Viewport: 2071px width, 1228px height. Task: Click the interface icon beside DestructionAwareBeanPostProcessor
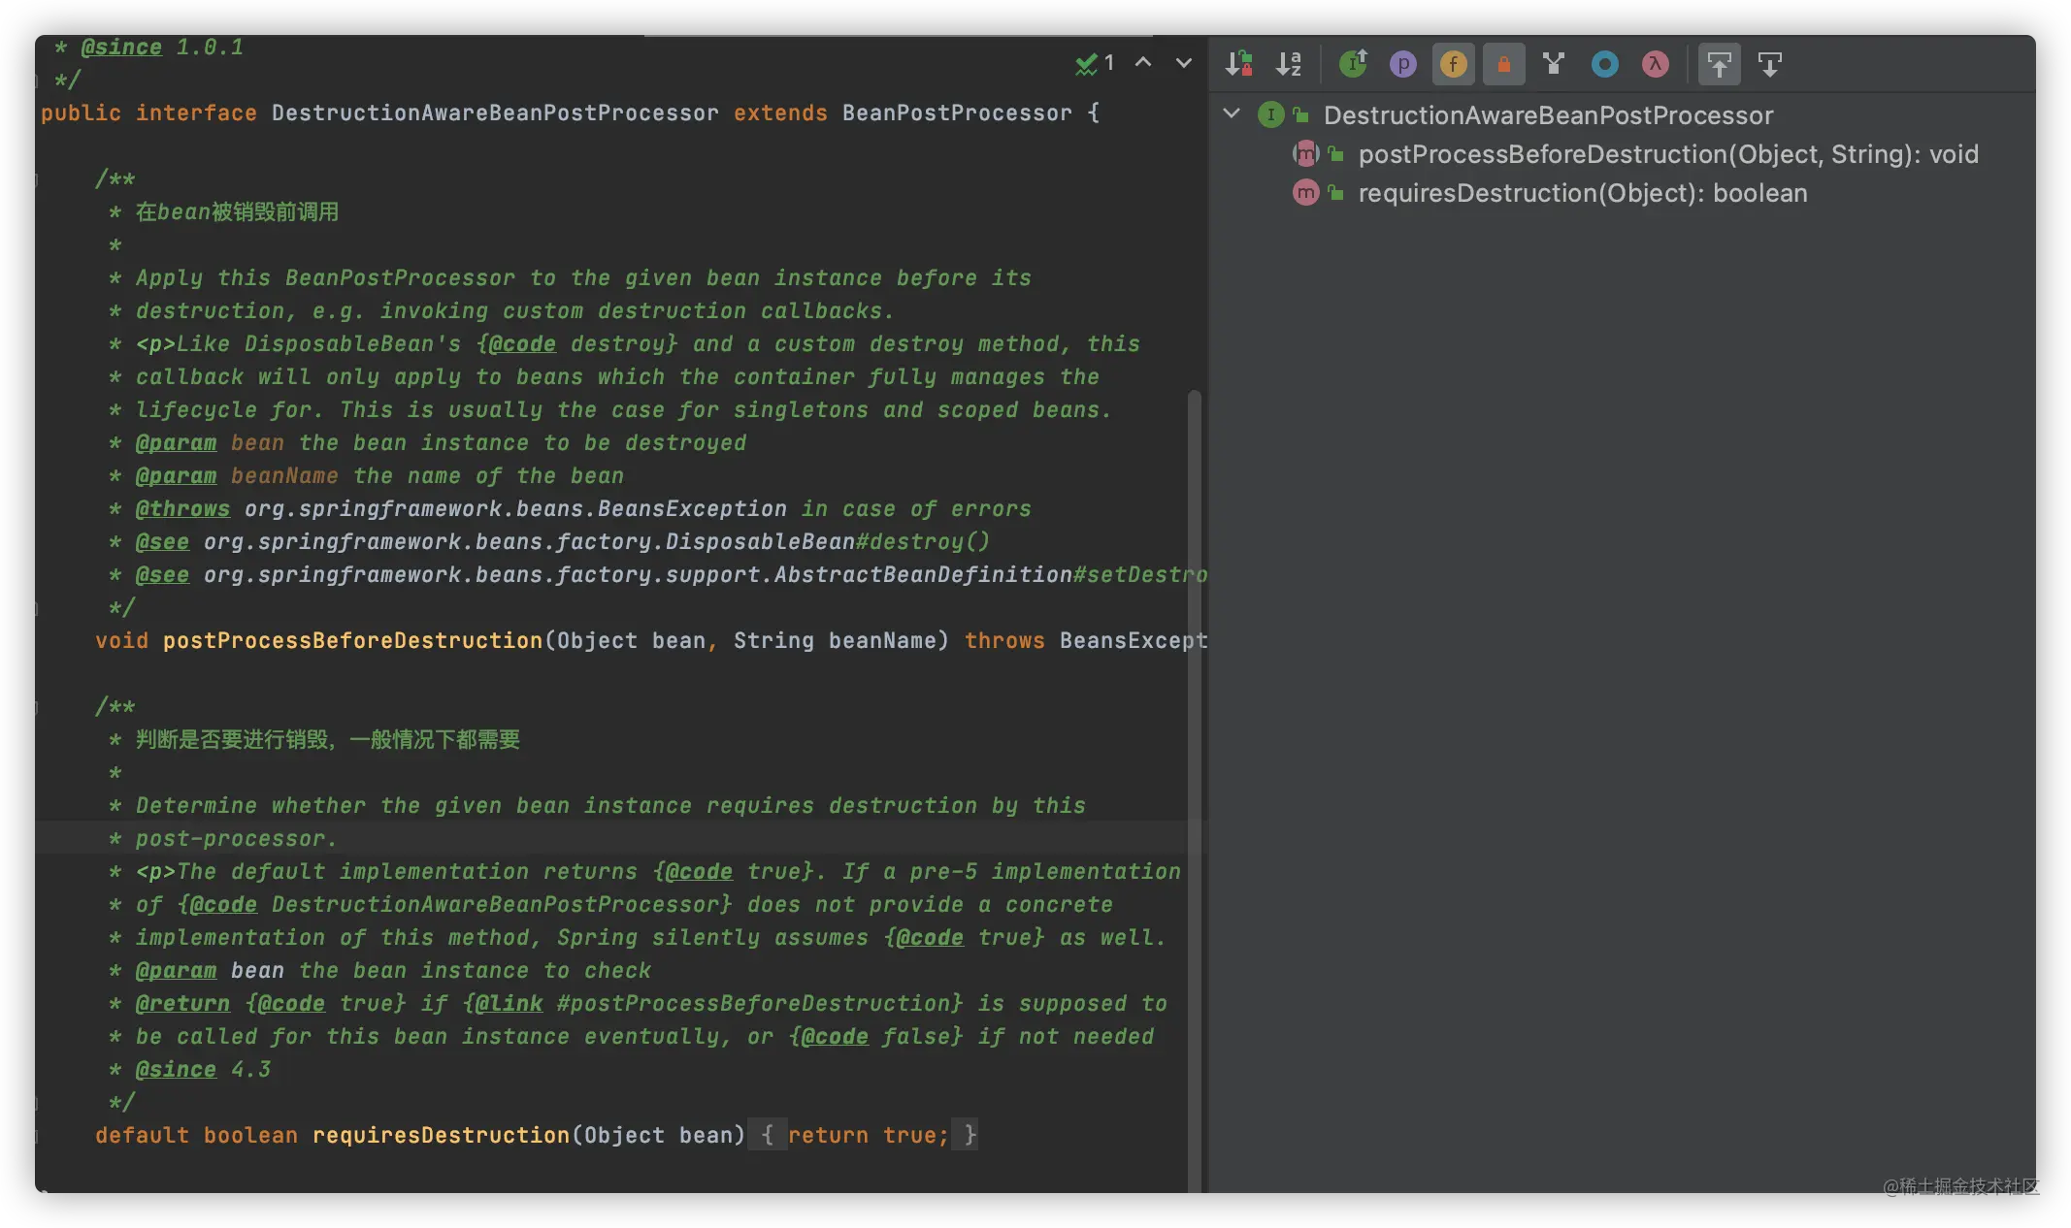[x=1270, y=114]
